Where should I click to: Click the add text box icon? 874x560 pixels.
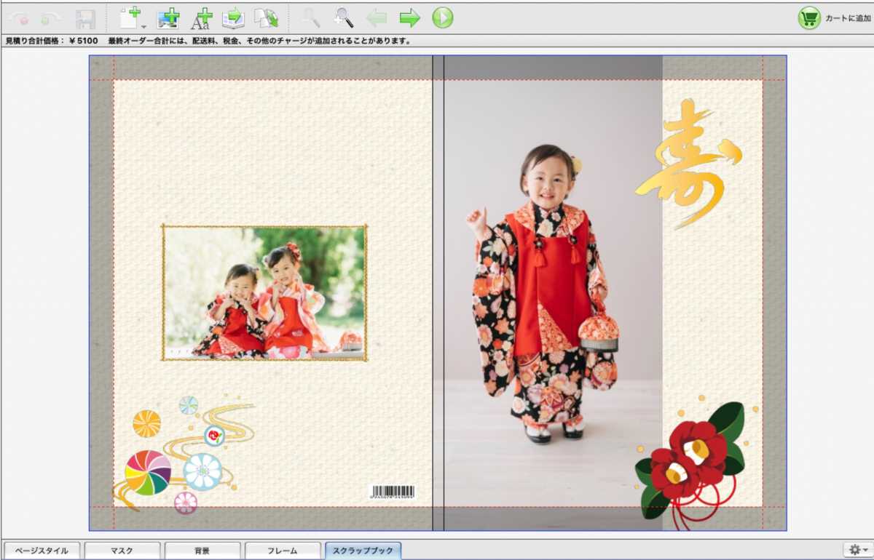coord(201,18)
